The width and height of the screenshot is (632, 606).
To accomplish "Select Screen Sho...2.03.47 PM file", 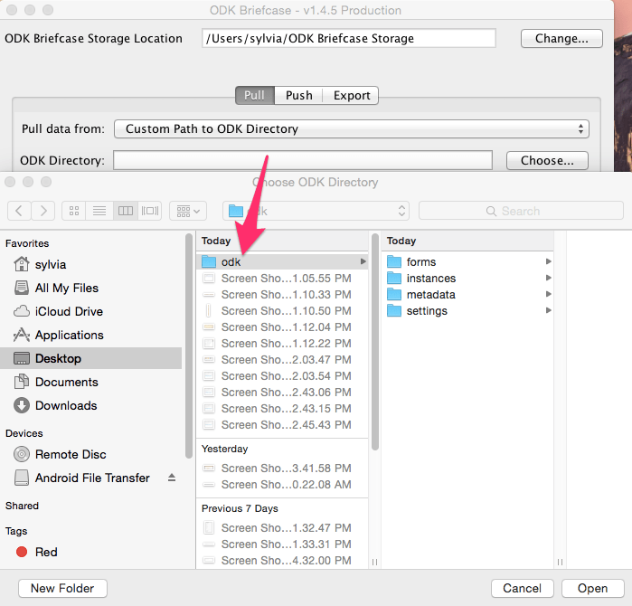I will point(282,360).
